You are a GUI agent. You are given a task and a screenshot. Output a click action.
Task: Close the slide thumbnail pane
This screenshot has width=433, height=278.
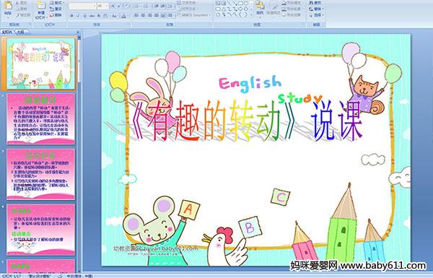coord(78,32)
